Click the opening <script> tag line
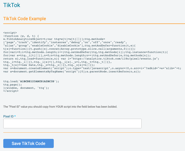The height and width of the screenshot is (151, 185). pos(10,33)
